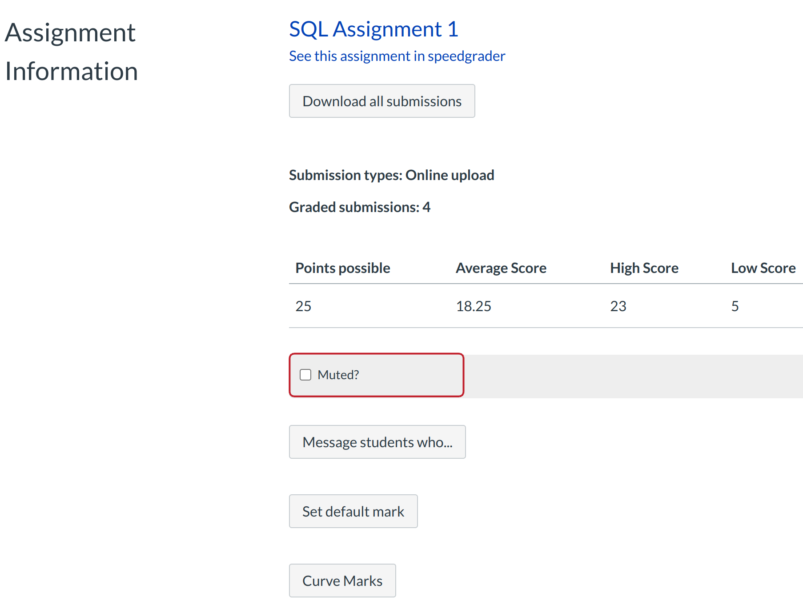Click the Assignment Information heading
The height and width of the screenshot is (609, 803).
(71, 52)
